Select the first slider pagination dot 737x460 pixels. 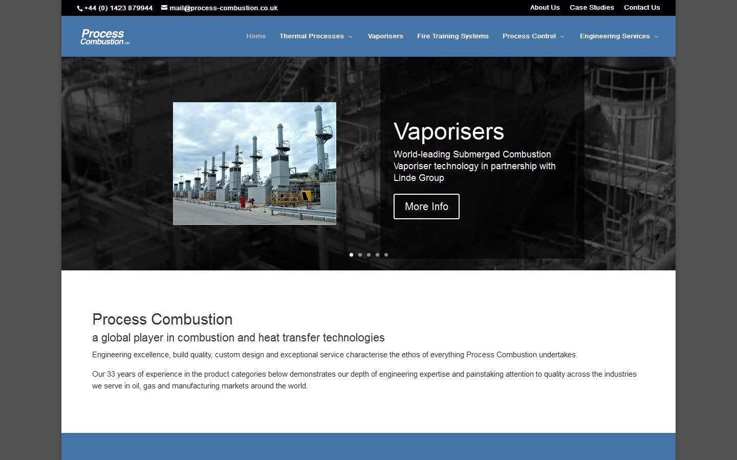[x=351, y=255]
